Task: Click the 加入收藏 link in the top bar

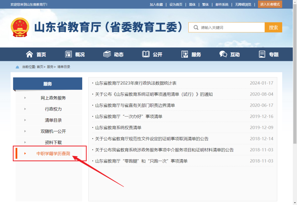Action: (x=156, y=5)
